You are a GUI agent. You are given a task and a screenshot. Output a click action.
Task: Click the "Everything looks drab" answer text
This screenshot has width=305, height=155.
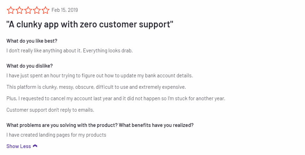pyautogui.click(x=108, y=51)
